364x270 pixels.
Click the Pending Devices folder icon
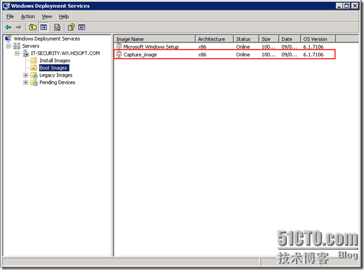click(34, 82)
